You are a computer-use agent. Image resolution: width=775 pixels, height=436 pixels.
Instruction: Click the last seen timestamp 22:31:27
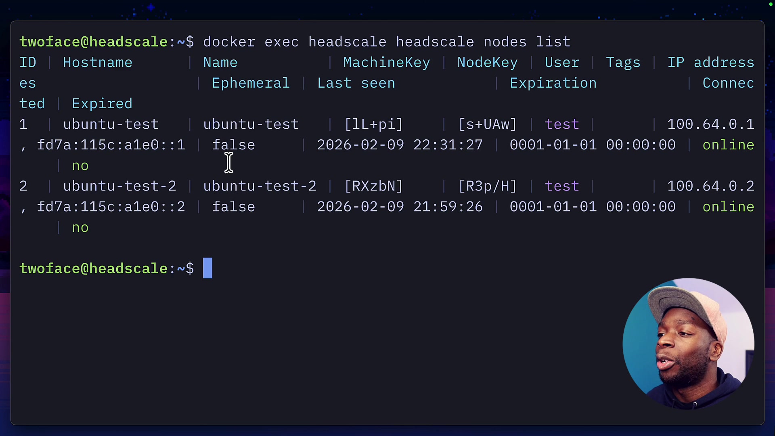448,145
